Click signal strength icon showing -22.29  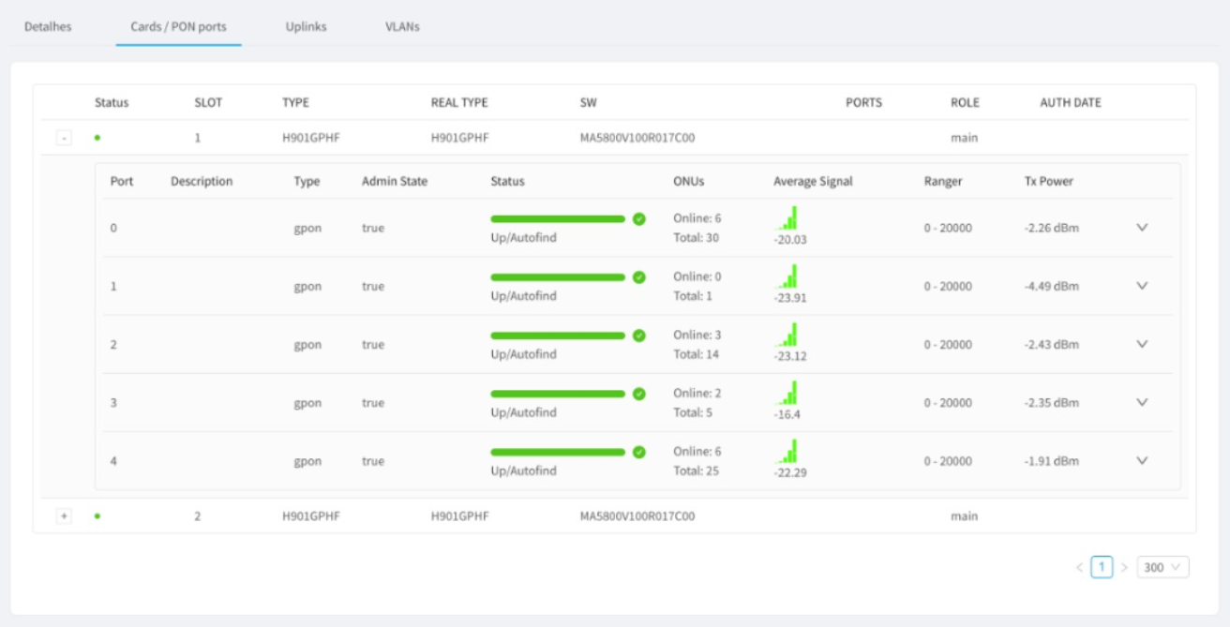[787, 451]
